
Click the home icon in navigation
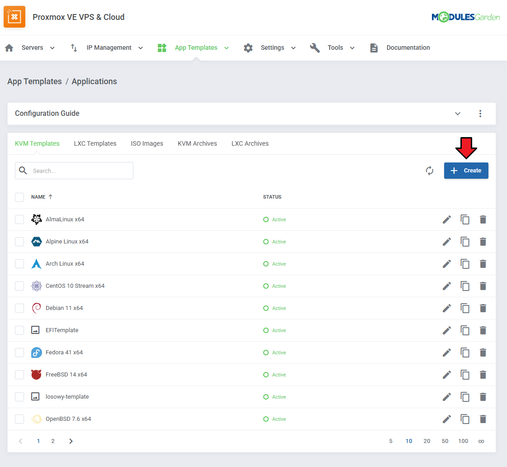(x=9, y=48)
